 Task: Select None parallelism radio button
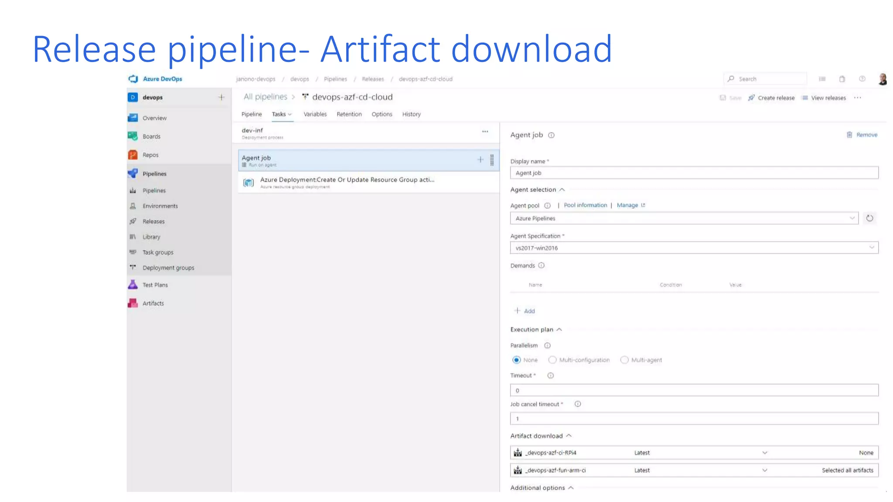517,360
